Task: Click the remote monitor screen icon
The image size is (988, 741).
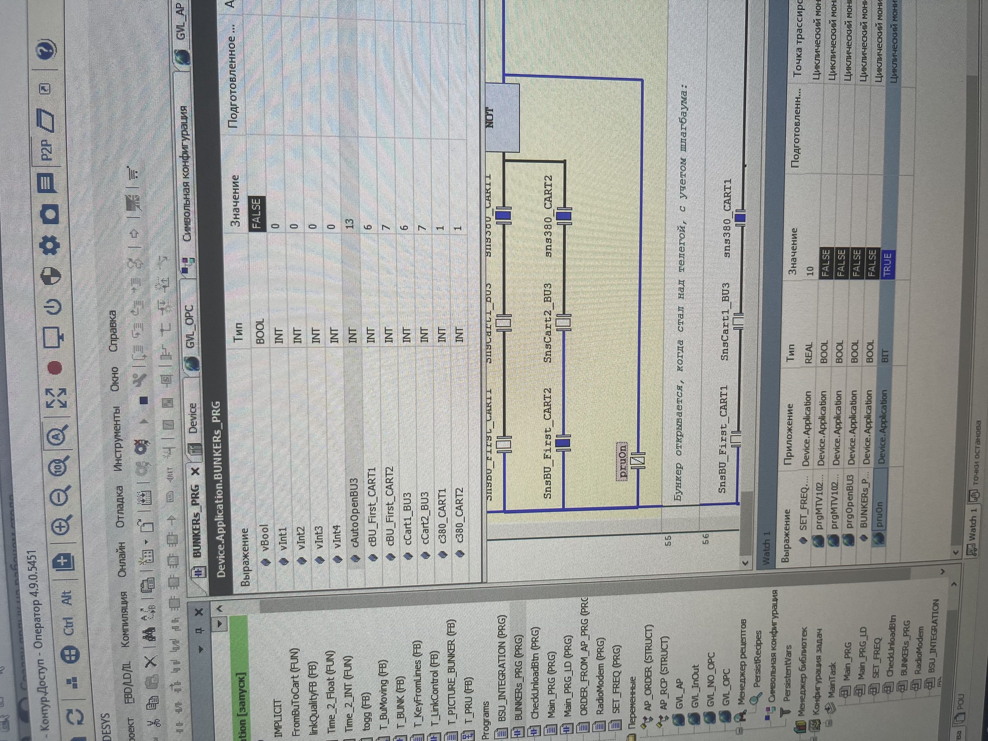Action: 55,337
